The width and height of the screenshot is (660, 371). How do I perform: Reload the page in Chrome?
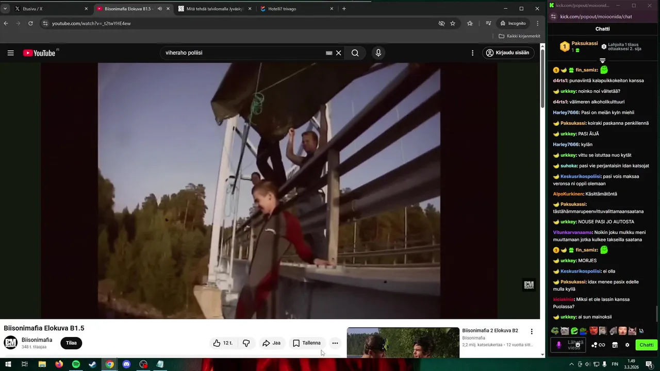pyautogui.click(x=31, y=23)
